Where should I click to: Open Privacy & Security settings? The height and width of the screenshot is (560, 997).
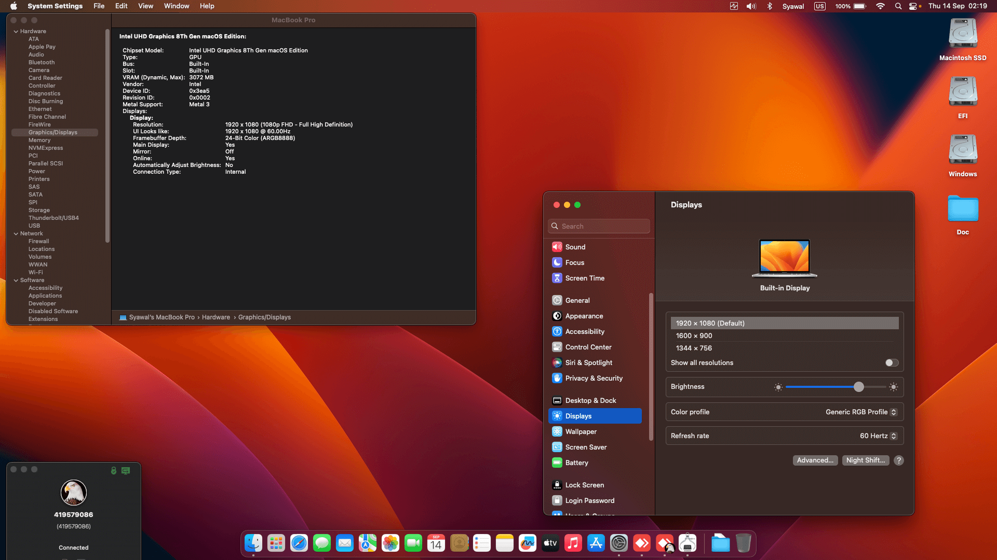(x=594, y=378)
